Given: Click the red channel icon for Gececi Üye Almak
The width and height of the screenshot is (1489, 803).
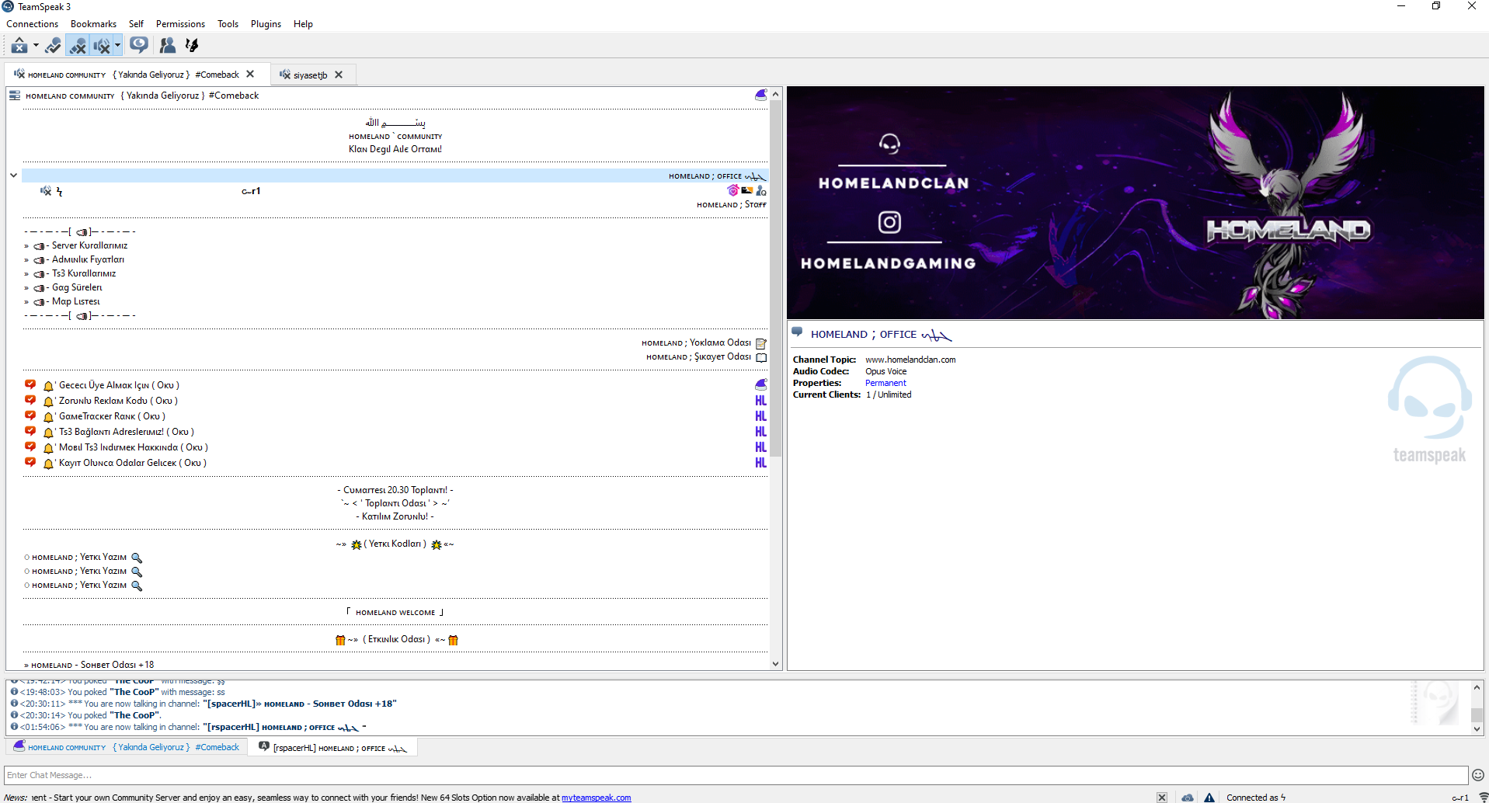Looking at the screenshot, I should click(x=30, y=384).
